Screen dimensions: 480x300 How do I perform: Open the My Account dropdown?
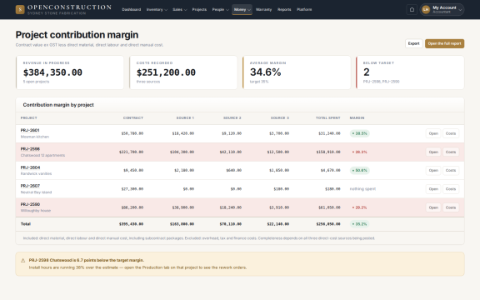point(442,9)
